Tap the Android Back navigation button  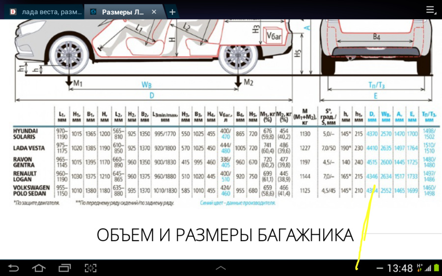point(13,268)
